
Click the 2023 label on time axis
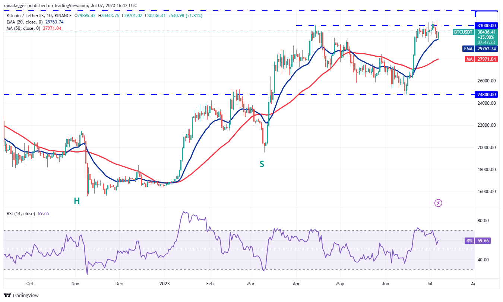click(164, 284)
